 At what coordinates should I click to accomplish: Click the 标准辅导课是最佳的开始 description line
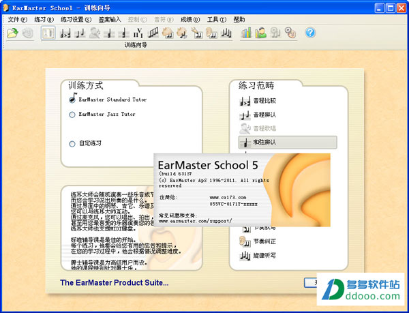click(104, 240)
